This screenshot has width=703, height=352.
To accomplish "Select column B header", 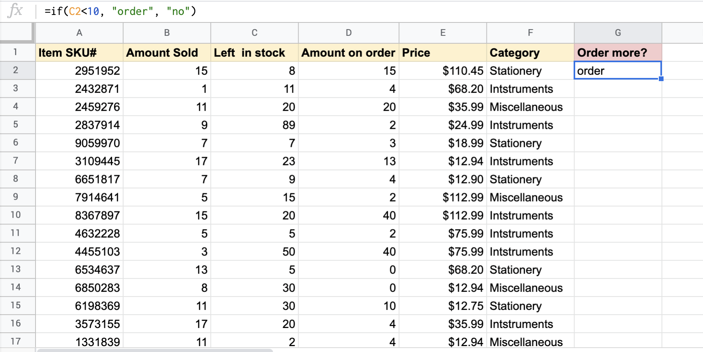I will pyautogui.click(x=167, y=33).
